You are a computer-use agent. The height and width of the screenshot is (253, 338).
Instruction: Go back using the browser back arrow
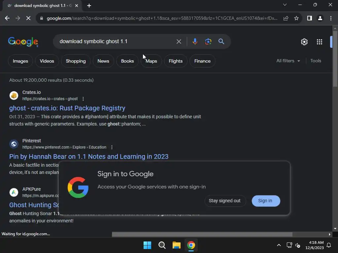pyautogui.click(x=7, y=18)
